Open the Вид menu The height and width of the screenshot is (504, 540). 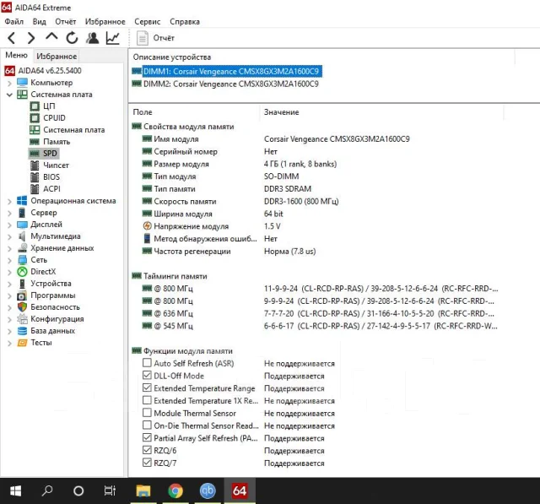40,22
